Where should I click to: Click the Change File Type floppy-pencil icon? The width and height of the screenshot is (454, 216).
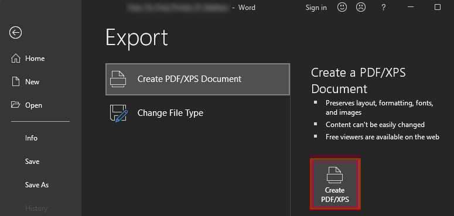point(118,113)
